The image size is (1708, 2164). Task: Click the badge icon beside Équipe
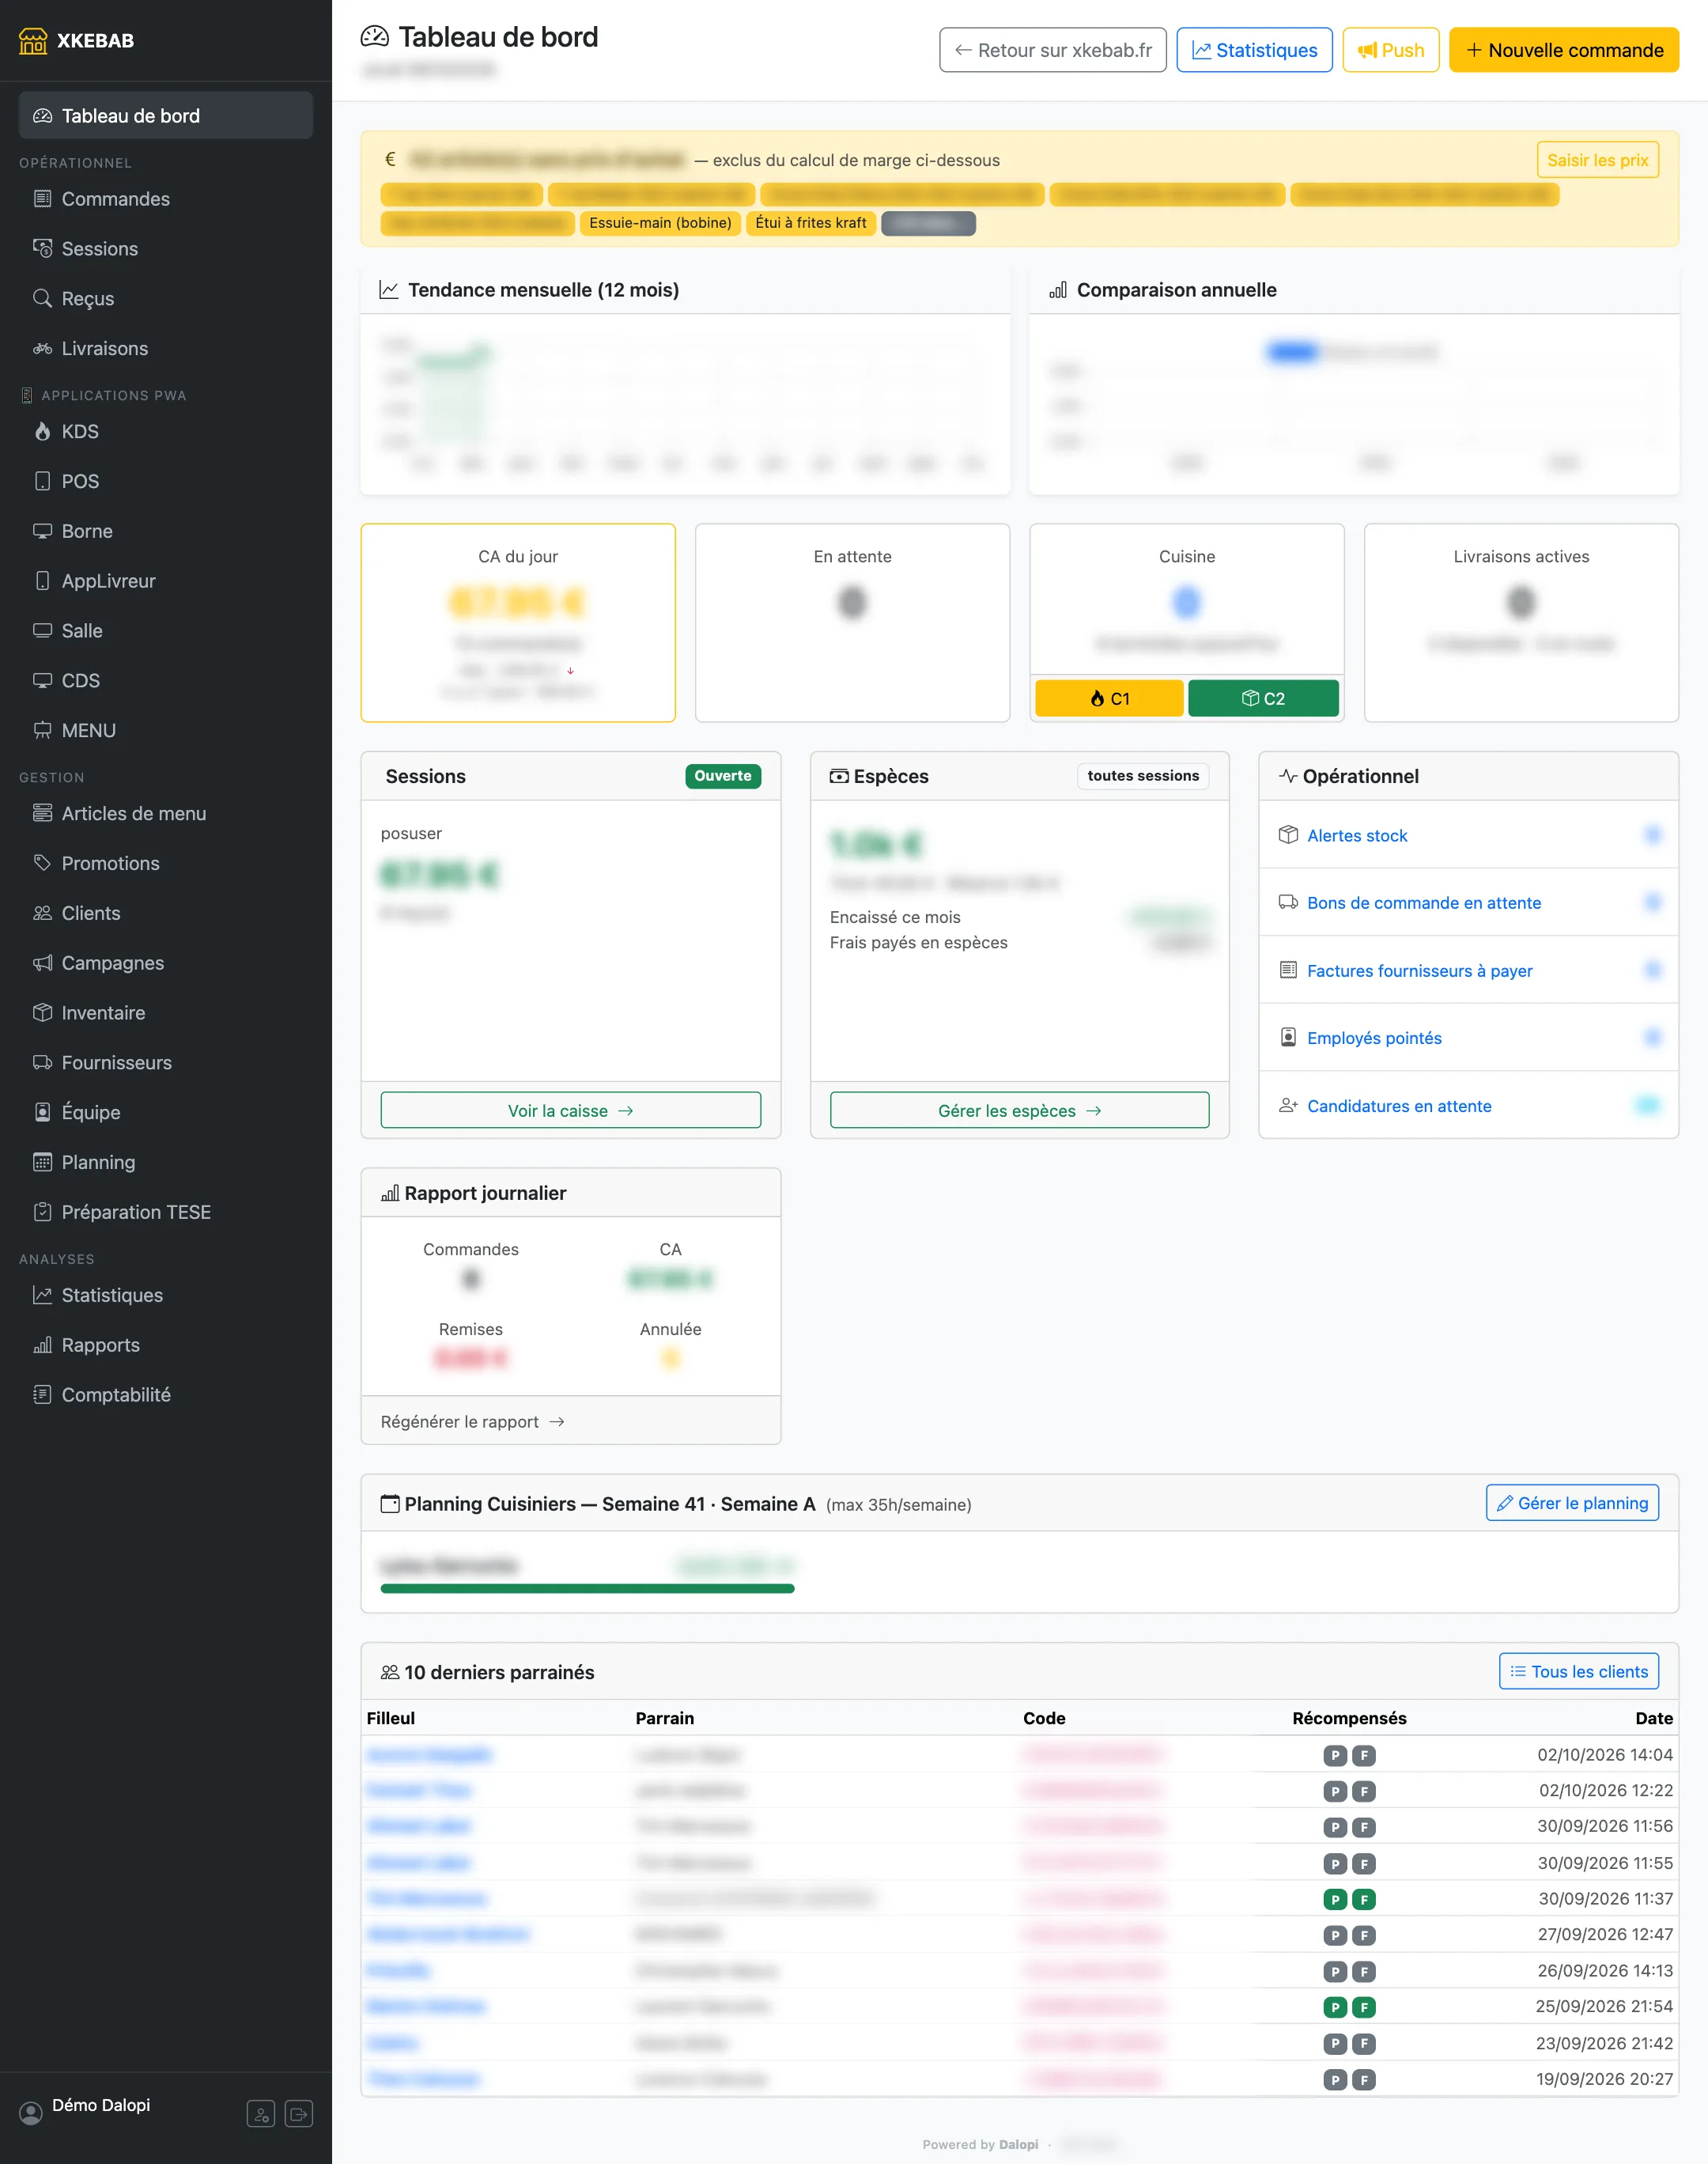(x=42, y=1112)
